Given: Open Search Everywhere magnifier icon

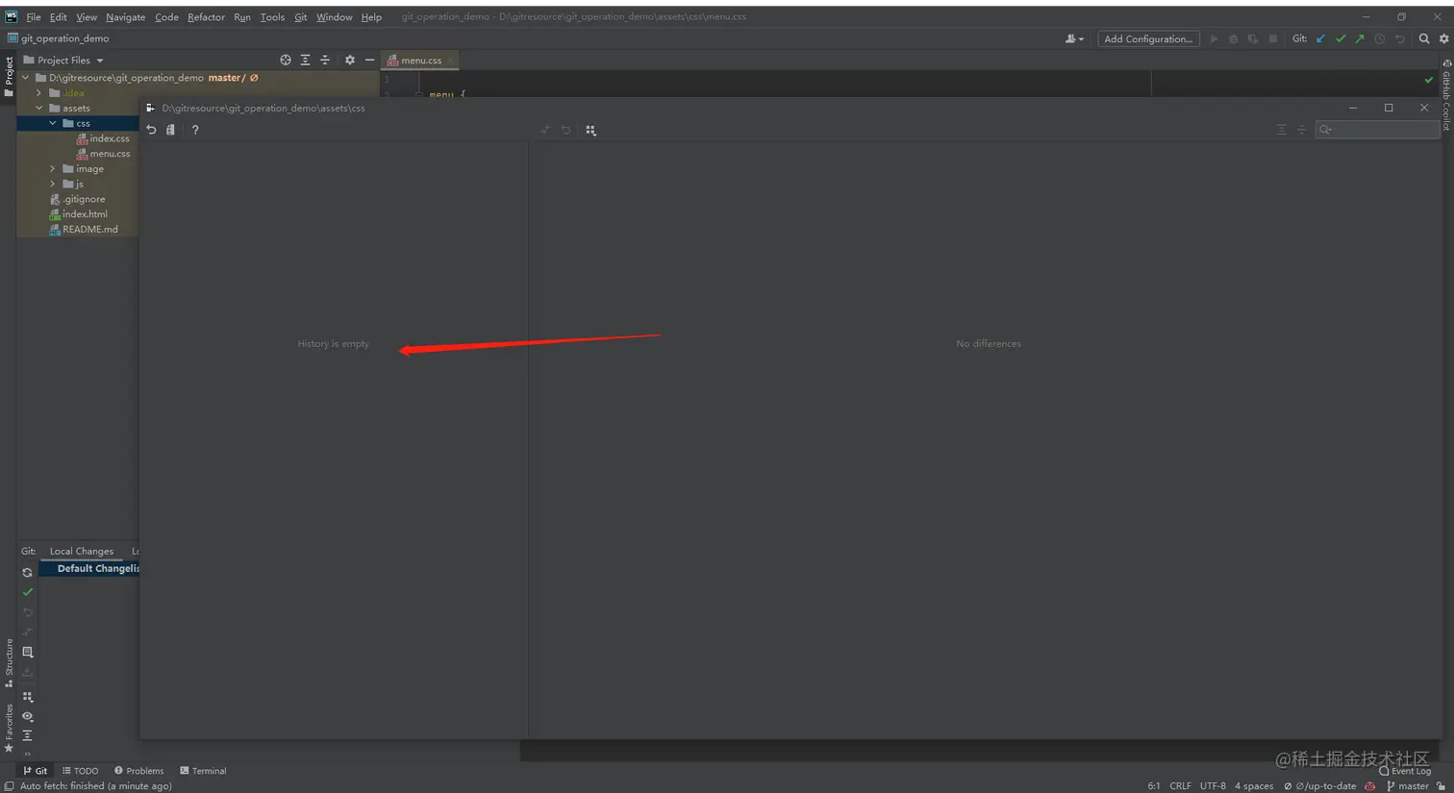Looking at the screenshot, I should point(1424,38).
